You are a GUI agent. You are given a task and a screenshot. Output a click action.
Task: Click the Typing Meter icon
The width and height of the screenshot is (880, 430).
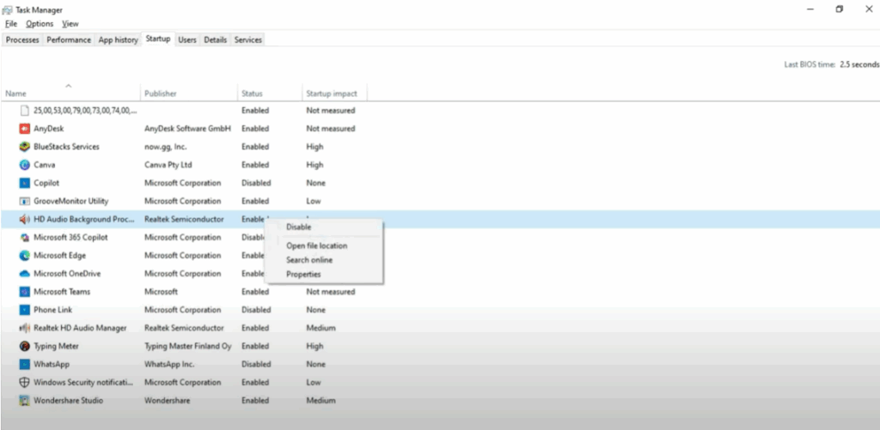[24, 346]
